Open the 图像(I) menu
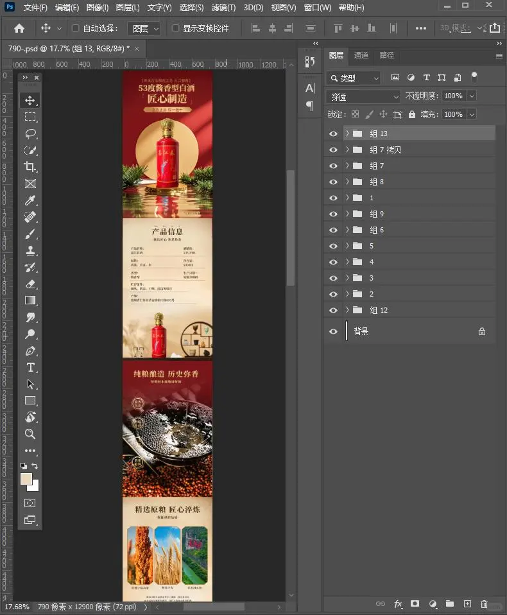 point(98,8)
